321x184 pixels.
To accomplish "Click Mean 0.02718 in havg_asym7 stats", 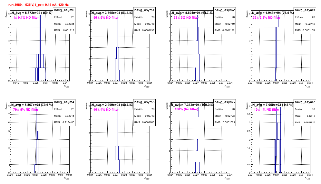I will [305, 116].
